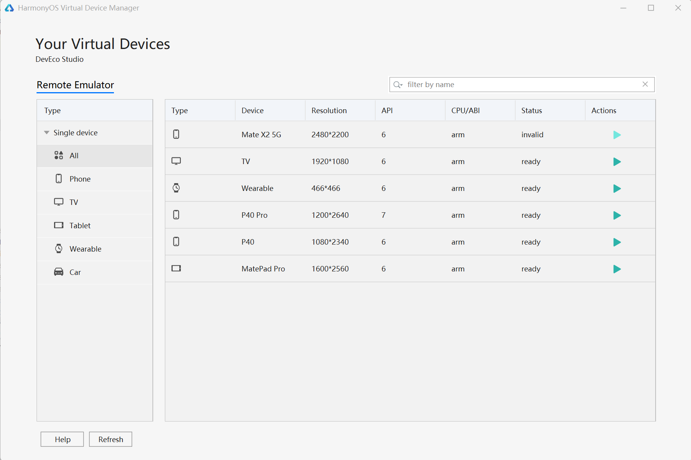
Task: Click the tablet icon in MatePad Pro row
Action: [x=176, y=268]
